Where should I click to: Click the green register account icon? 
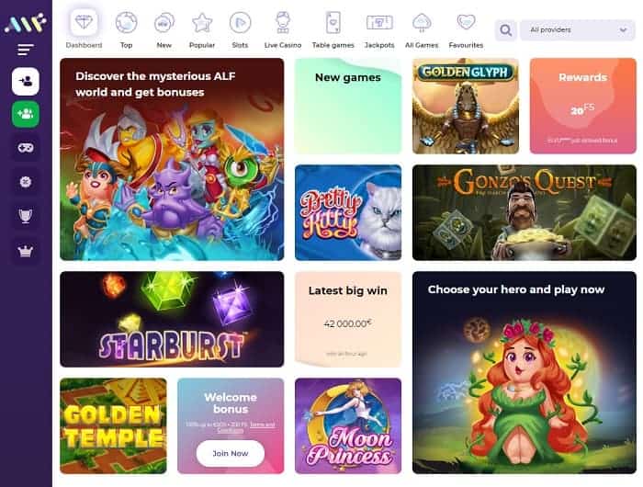tap(26, 114)
